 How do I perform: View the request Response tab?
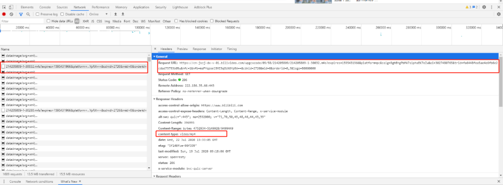click(x=199, y=49)
